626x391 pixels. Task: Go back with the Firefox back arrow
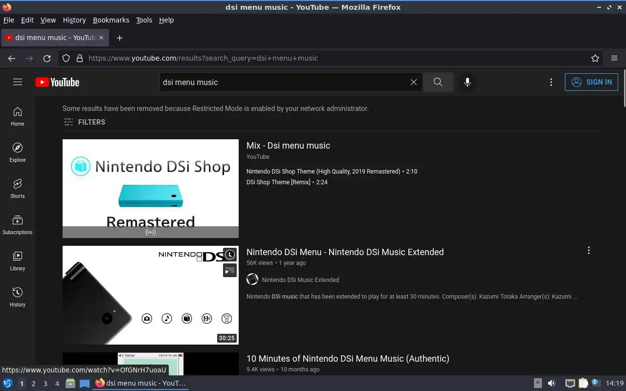click(x=12, y=58)
